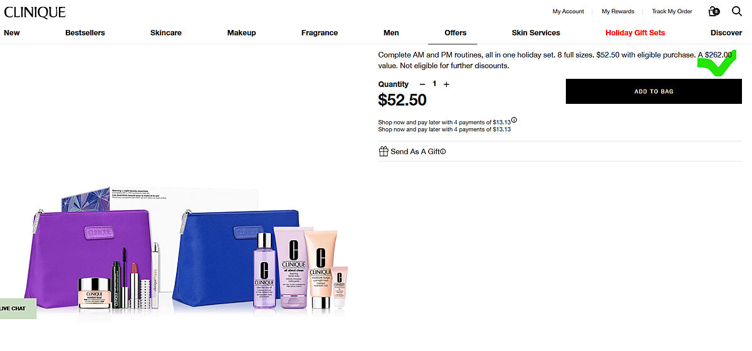The image size is (752, 351).
Task: Open the shopping bag icon
Action: pos(714,11)
